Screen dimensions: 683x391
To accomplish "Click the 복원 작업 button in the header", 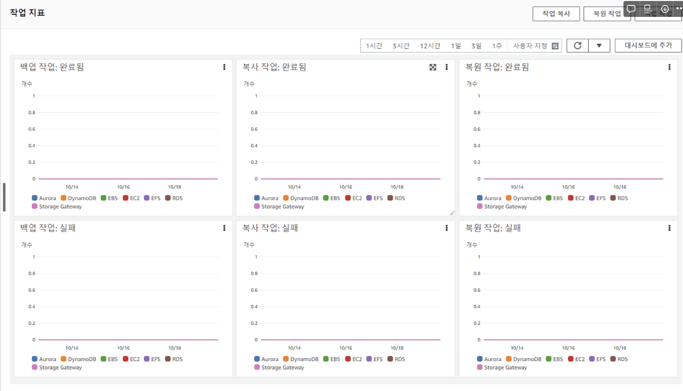I will click(x=607, y=14).
